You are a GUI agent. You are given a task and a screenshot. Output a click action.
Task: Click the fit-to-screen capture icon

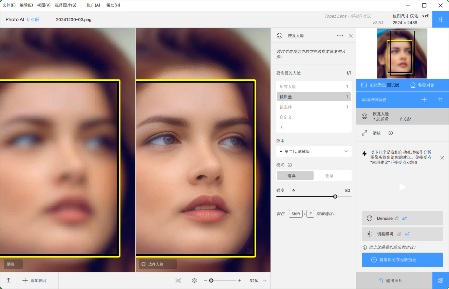point(178,280)
